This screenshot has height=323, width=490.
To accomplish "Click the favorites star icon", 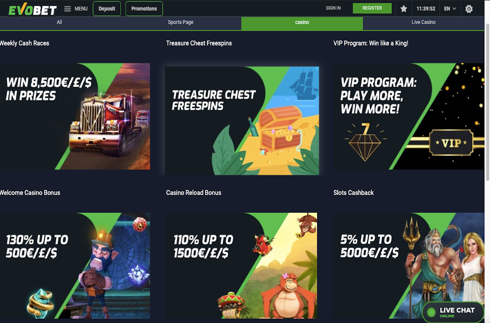I will pos(404,9).
